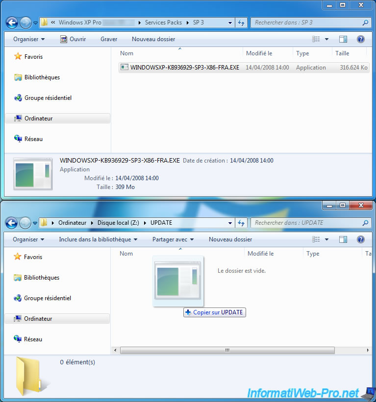376x402 pixels.
Task: Open 'Inclure dans la bibliothèque' menu
Action: coord(98,239)
